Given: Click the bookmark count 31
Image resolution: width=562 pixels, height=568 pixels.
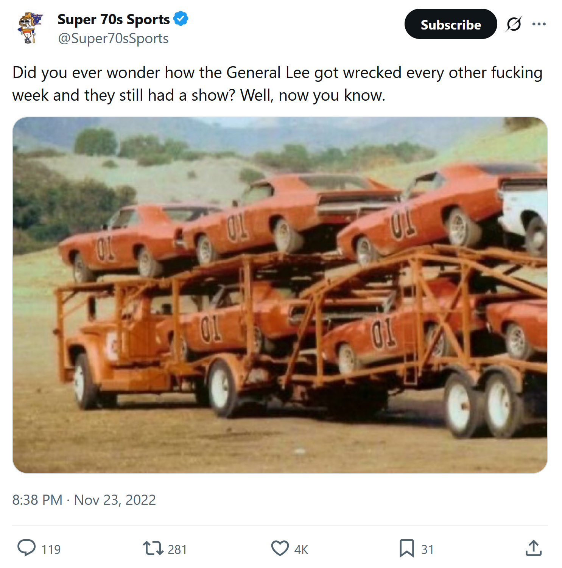Looking at the screenshot, I should click(427, 549).
